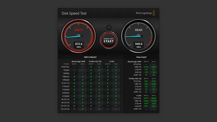This screenshot has width=217, height=122.
Task: Click red X for 12K DCI 60 Blackmagic RAW write
Action: (74, 109)
